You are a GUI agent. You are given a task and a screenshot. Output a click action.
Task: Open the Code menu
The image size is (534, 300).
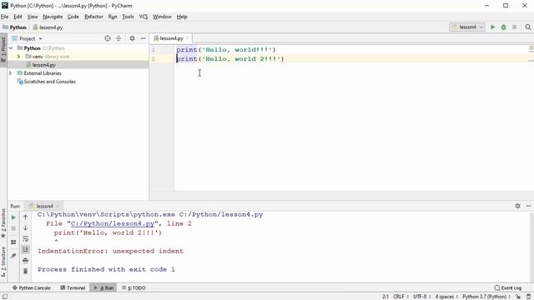point(73,17)
